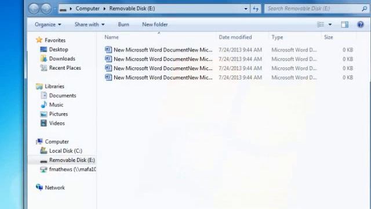The height and width of the screenshot is (209, 371).
Task: Sort by the Name column header
Action: [x=111, y=37]
